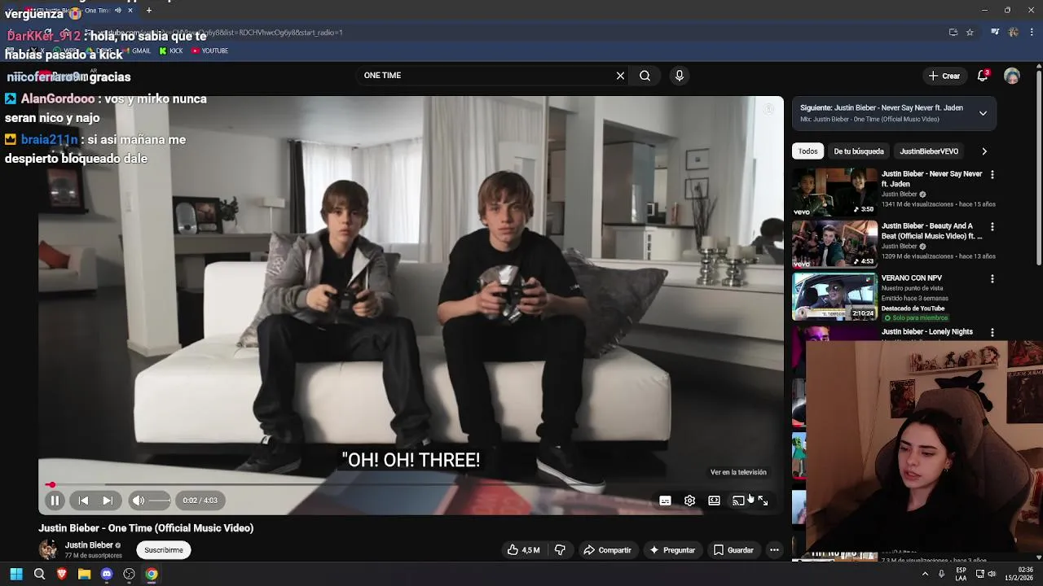Open File Explorer from taskbar

[84, 574]
